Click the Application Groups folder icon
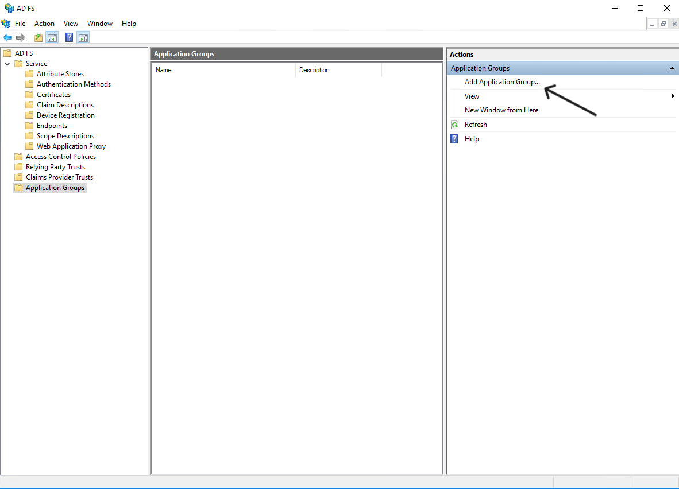679x489 pixels. coord(18,188)
